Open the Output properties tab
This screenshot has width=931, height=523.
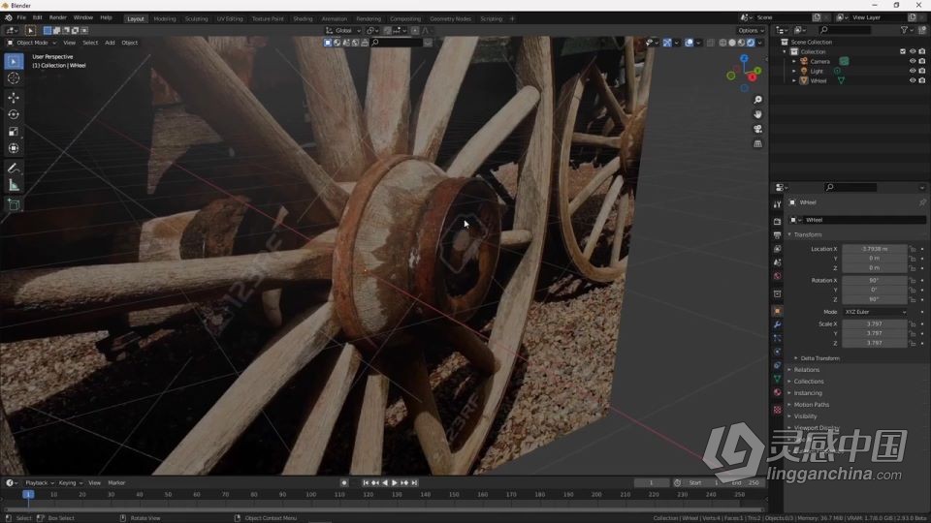coord(777,235)
